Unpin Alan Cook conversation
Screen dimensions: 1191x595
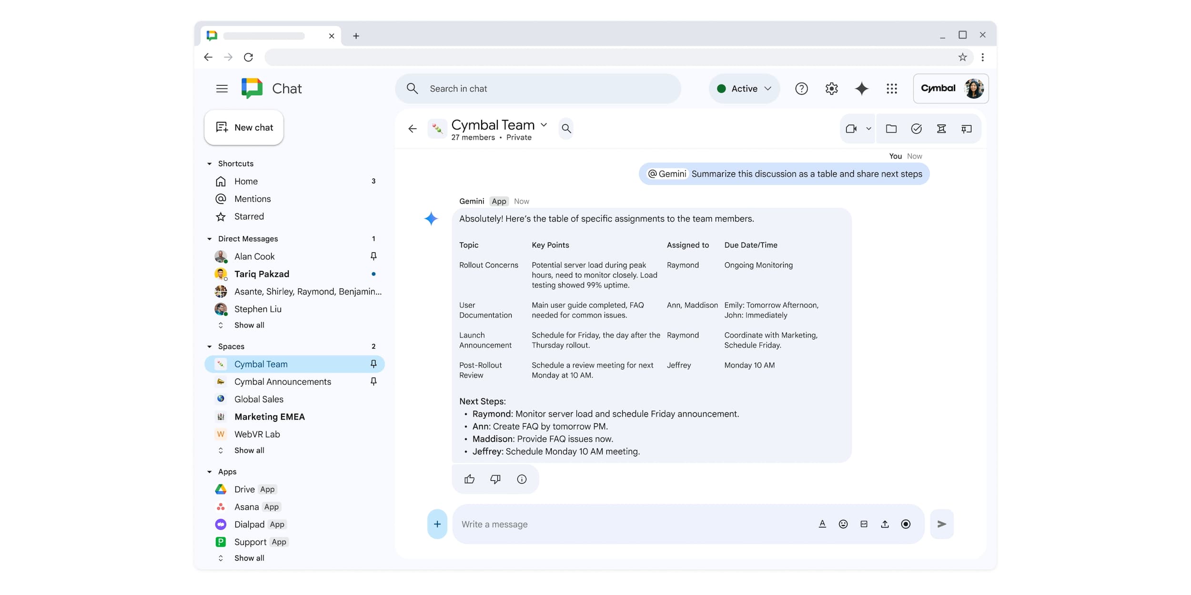tap(373, 256)
